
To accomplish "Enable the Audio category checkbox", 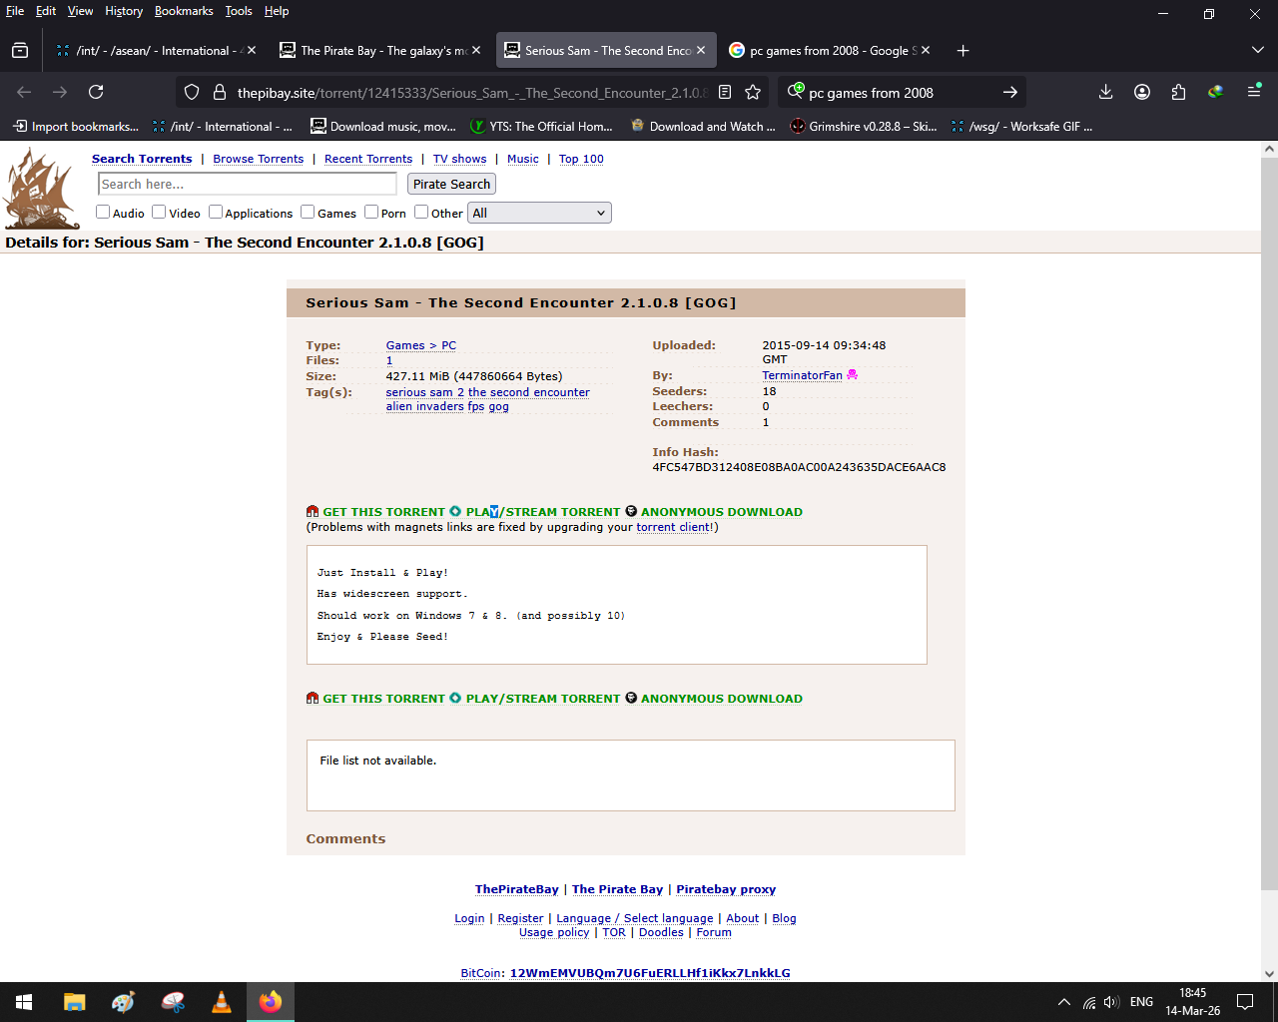I will (103, 212).
